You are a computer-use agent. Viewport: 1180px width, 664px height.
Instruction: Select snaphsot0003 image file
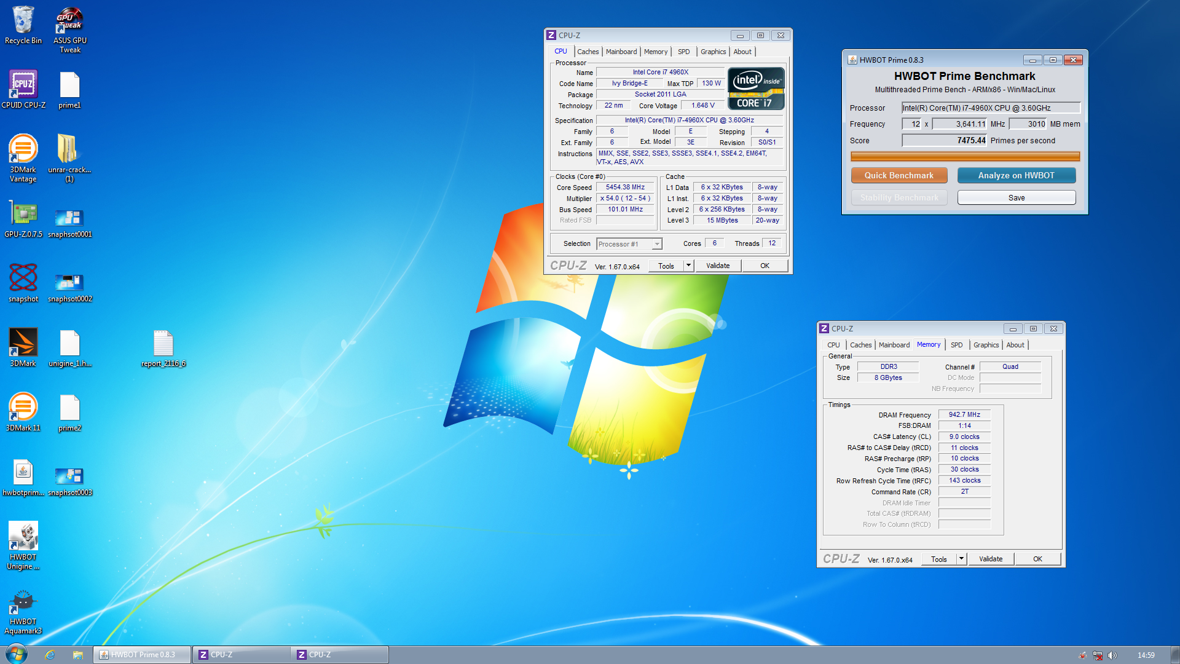click(69, 480)
